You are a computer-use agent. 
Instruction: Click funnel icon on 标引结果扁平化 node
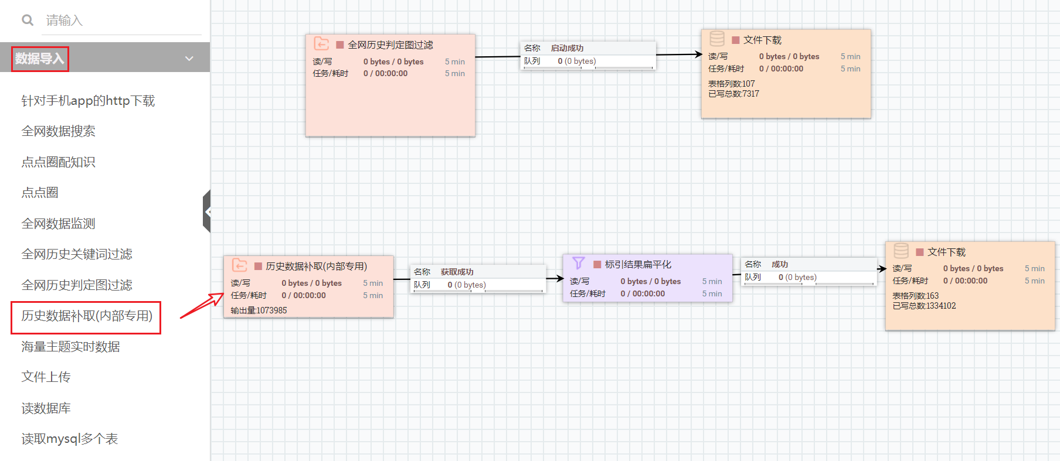pyautogui.click(x=579, y=263)
